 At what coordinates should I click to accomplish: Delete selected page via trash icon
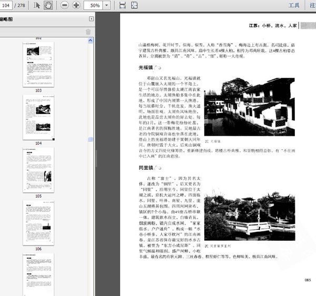[88, 32]
